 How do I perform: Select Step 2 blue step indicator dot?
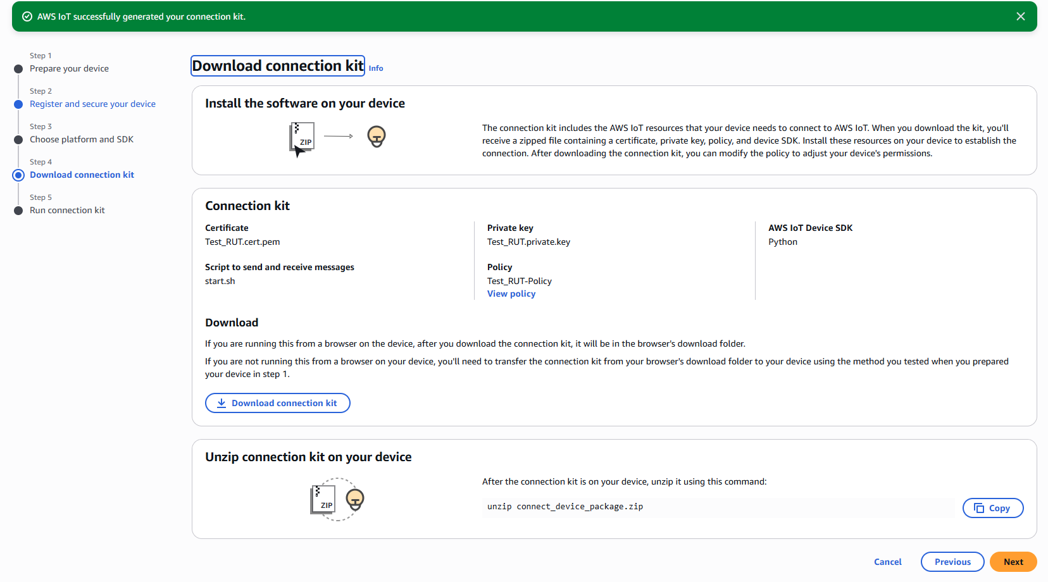tap(18, 104)
